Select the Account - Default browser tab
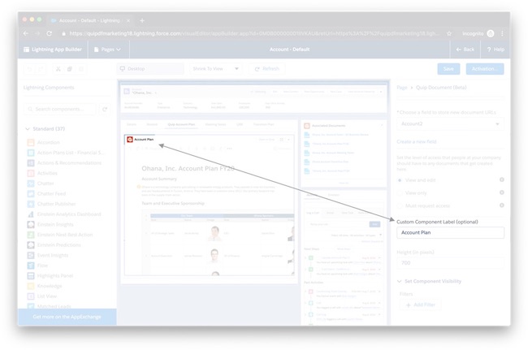The height and width of the screenshot is (350, 528). point(90,20)
